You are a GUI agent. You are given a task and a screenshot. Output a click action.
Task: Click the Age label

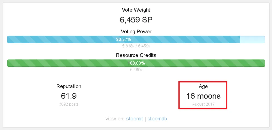coord(203,86)
